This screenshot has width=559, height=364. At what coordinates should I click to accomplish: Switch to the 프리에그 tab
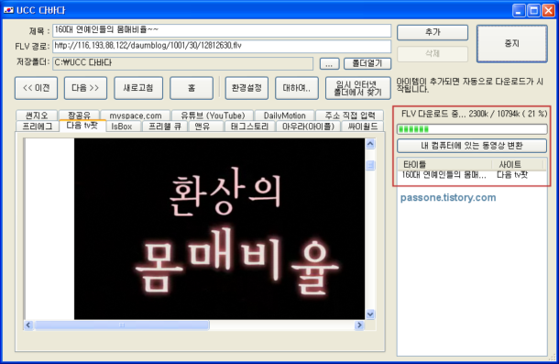[x=38, y=126]
